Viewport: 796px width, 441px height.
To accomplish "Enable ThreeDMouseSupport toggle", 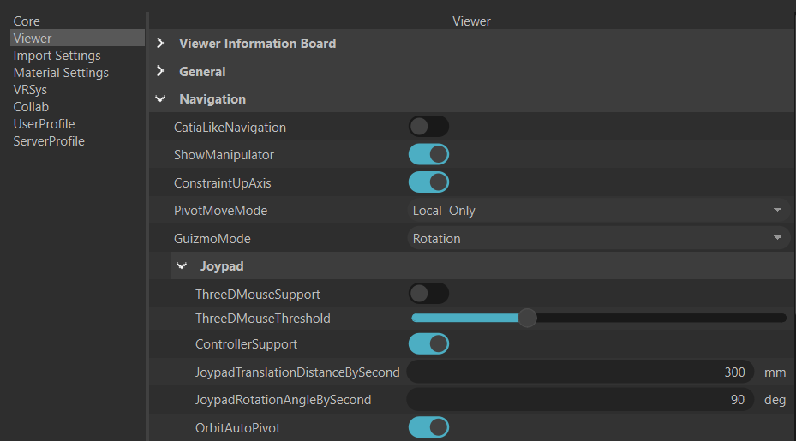I will point(428,294).
